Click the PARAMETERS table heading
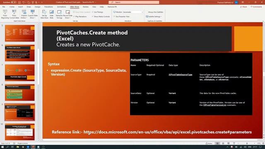Screen dimensions: 265x149 click(140, 60)
